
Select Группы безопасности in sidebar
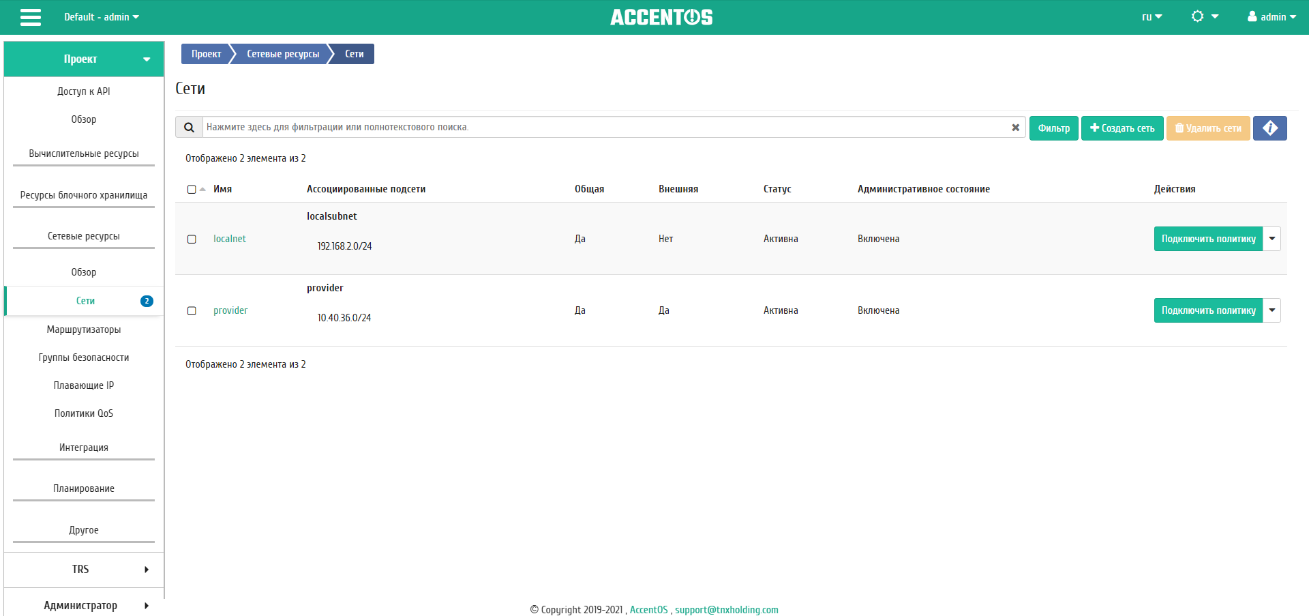tap(84, 357)
